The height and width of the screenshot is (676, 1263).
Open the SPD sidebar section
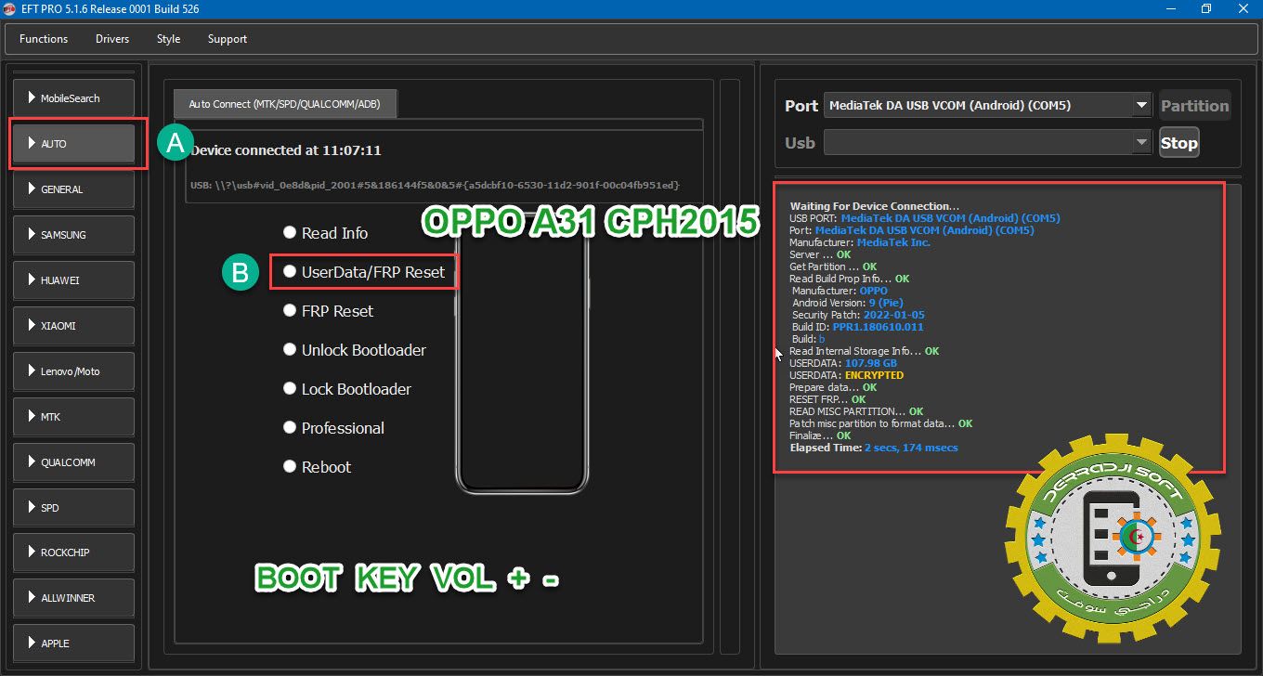[x=74, y=507]
